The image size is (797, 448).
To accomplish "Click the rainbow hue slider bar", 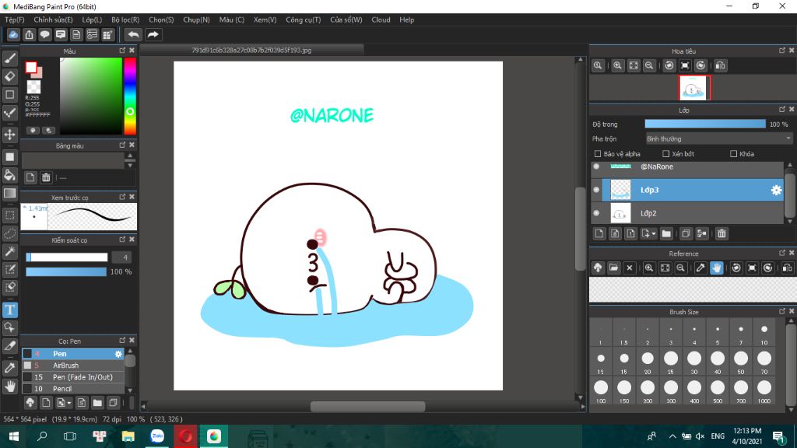I will 130,96.
